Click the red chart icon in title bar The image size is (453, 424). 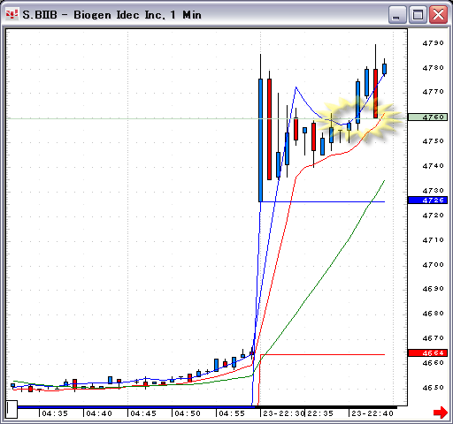click(12, 14)
